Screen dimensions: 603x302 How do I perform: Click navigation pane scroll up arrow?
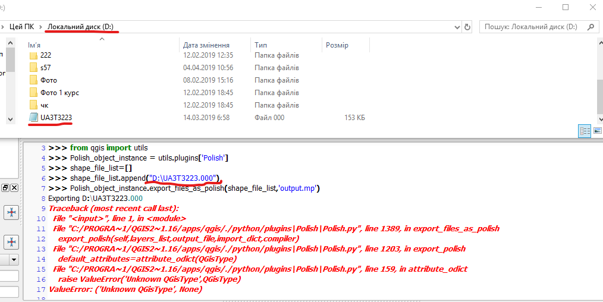click(x=10, y=43)
